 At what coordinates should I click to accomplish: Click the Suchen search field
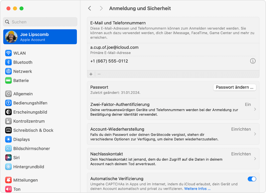pyautogui.click(x=40, y=22)
